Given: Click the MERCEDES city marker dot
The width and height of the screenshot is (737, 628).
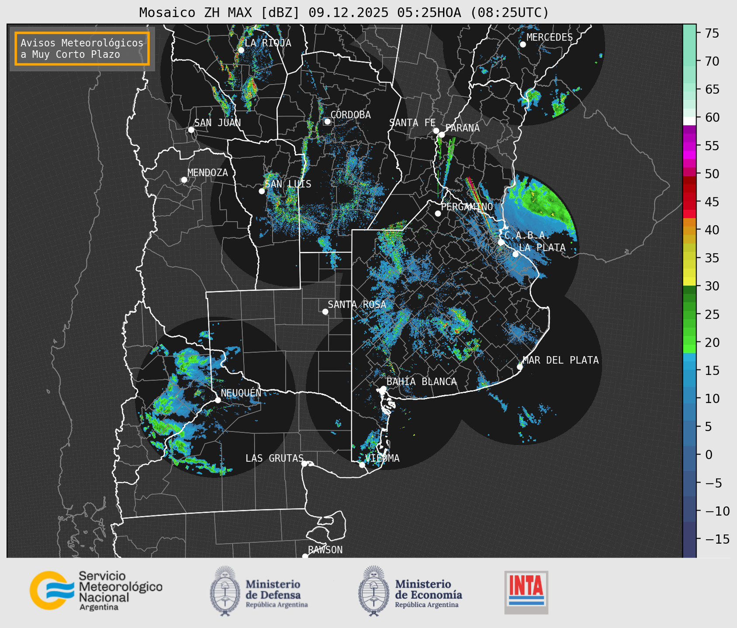Looking at the screenshot, I should (x=523, y=44).
